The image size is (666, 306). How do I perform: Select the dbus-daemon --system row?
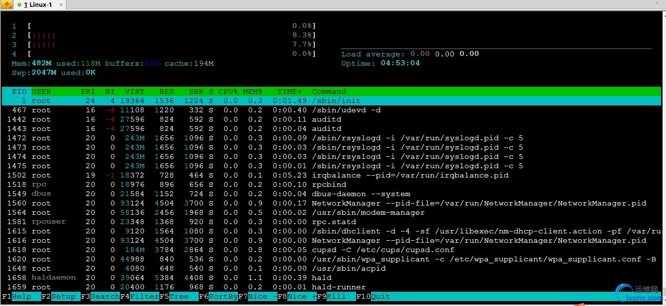(332, 194)
